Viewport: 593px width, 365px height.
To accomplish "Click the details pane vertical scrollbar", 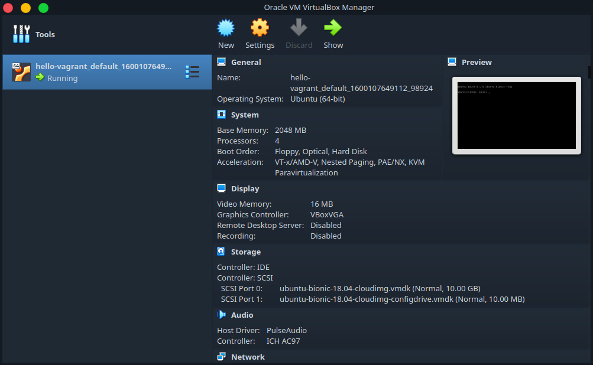I will tap(590, 72).
